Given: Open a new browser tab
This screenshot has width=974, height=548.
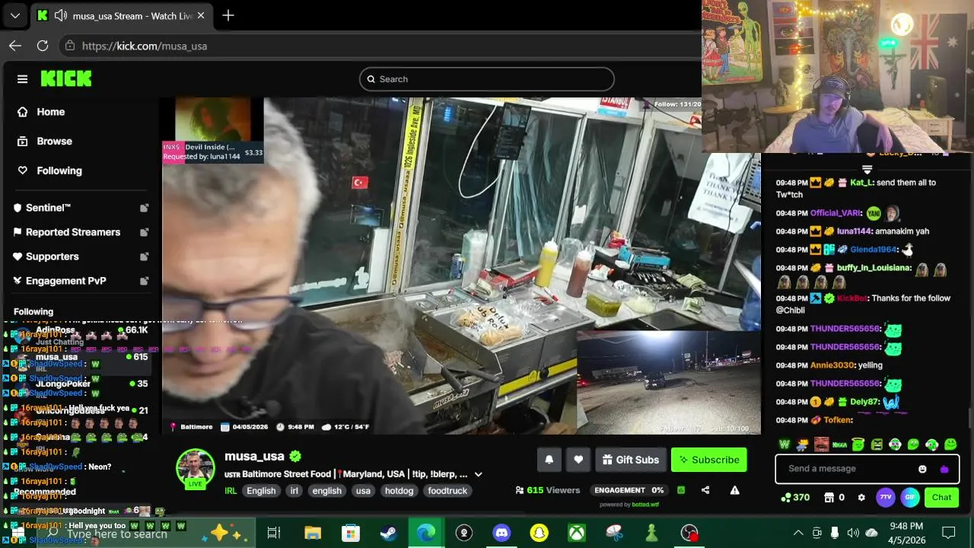Looking at the screenshot, I should tap(228, 15).
